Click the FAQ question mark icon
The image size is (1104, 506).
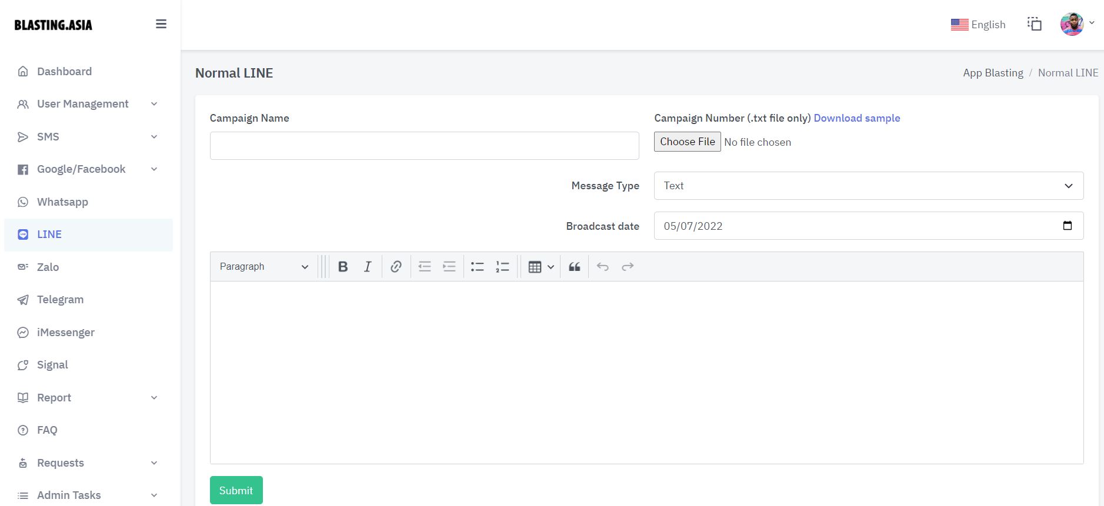click(x=23, y=430)
